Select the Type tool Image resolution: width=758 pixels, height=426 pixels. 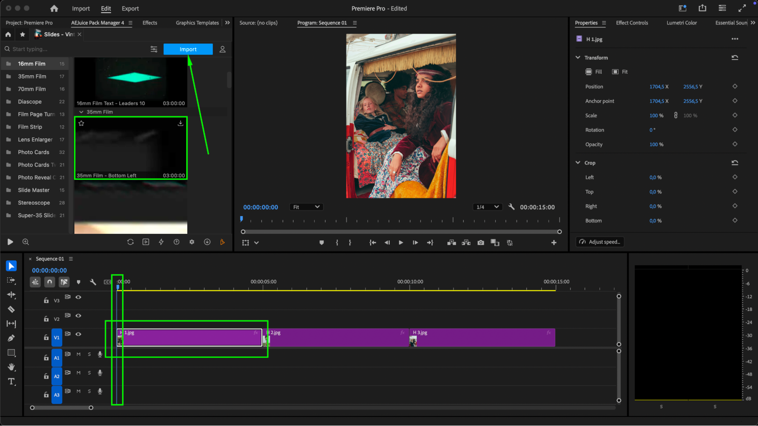coord(11,382)
